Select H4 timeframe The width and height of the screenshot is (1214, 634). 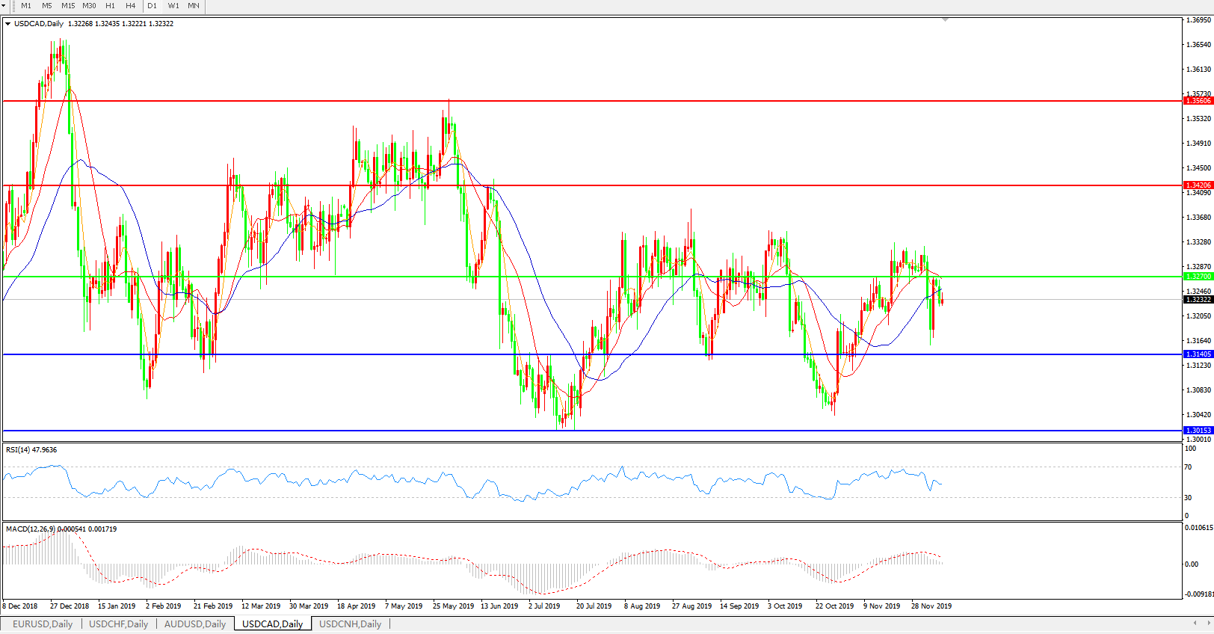131,6
